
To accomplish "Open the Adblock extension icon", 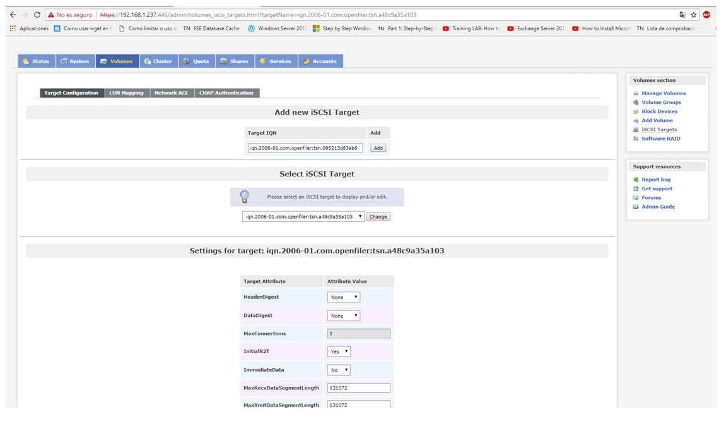I will 706,14.
